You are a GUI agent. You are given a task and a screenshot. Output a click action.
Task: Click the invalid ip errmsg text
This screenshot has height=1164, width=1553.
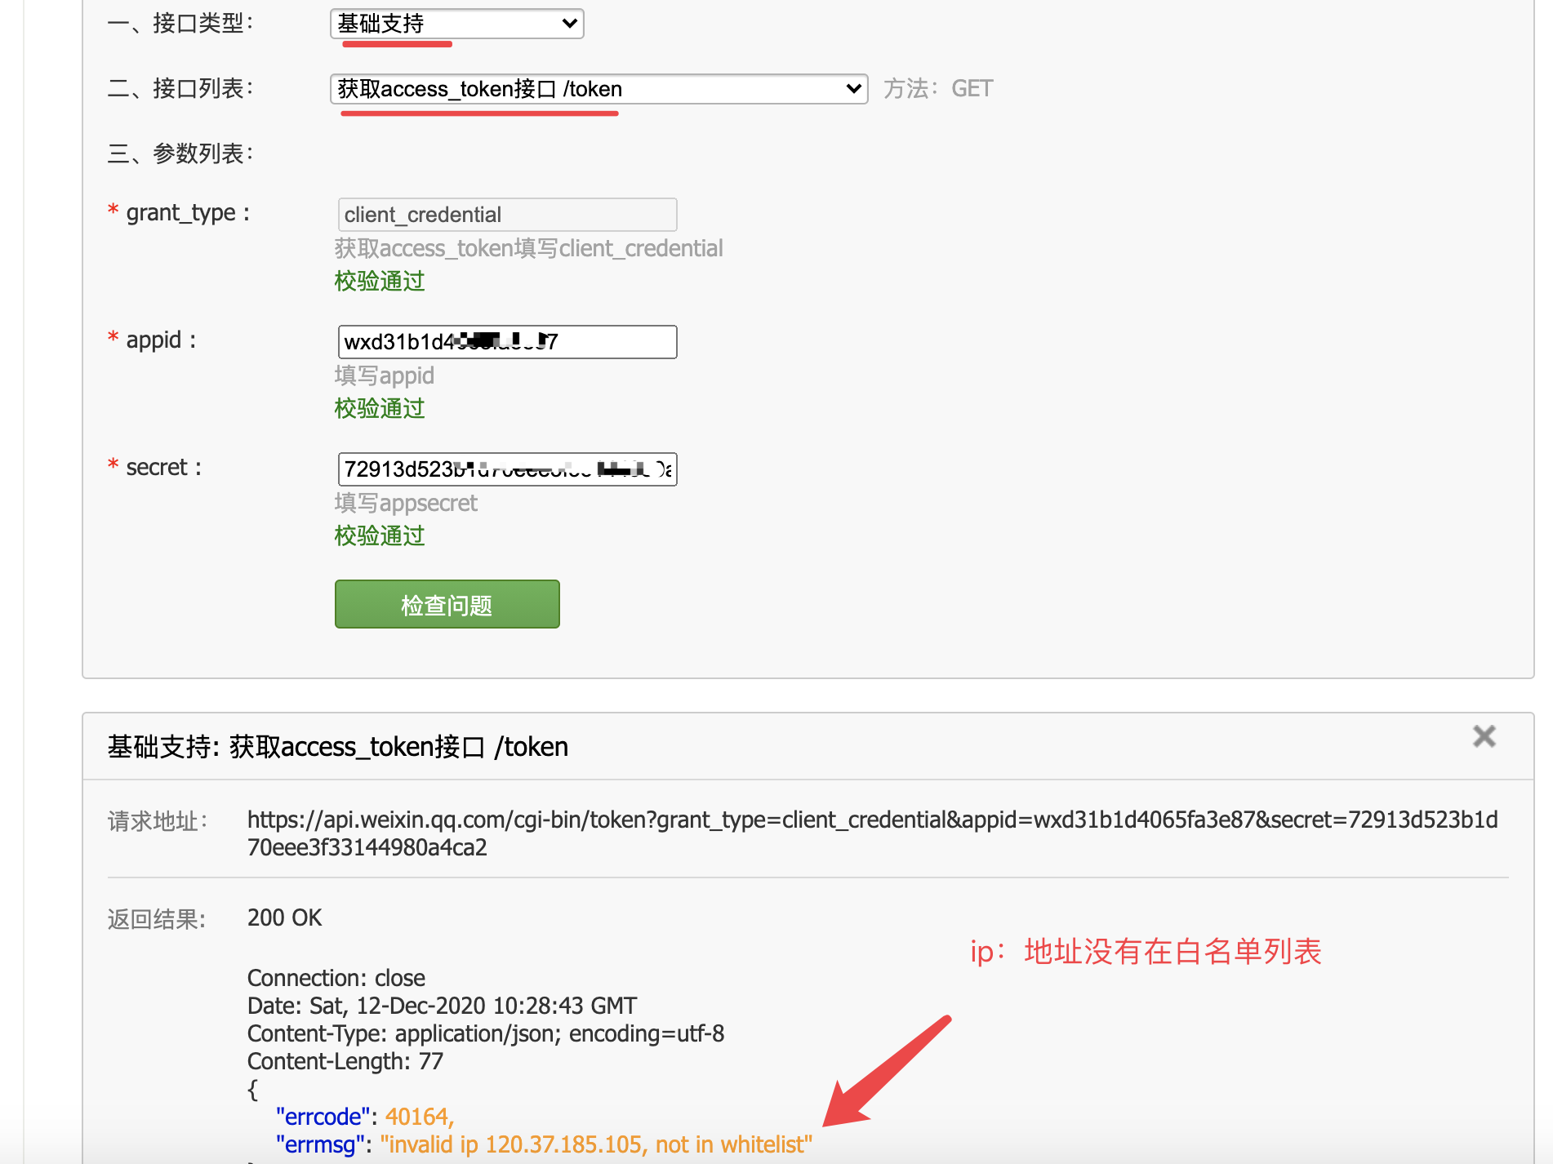point(595,1144)
